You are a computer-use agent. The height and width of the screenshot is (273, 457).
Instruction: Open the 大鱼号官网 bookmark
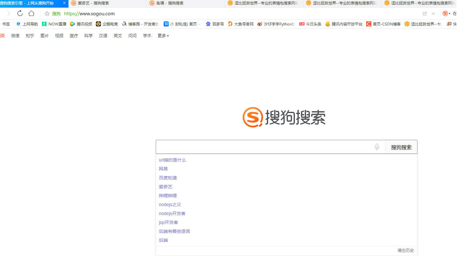point(241,24)
